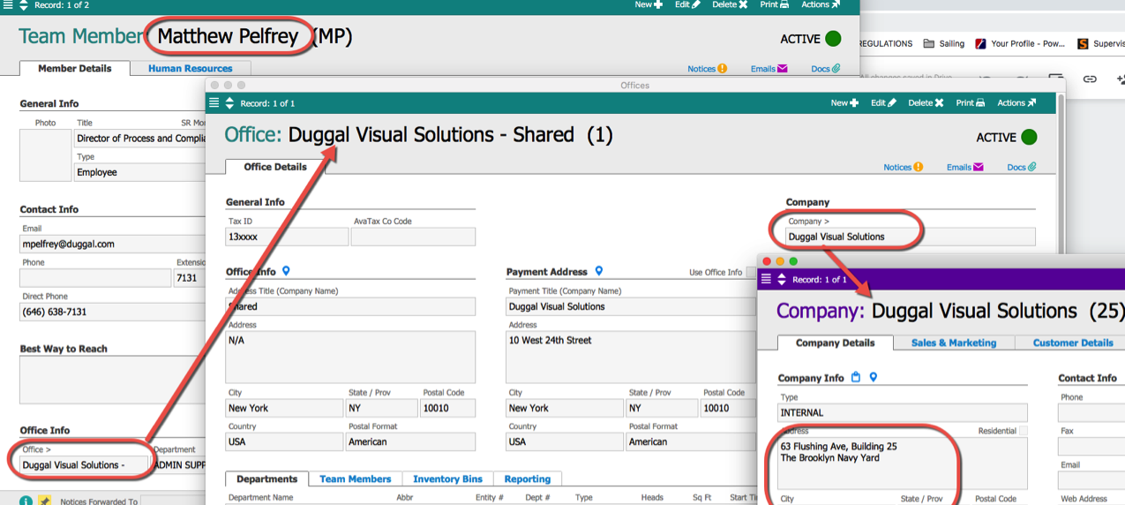Toggle the Residential checkbox in Company window
Image resolution: width=1125 pixels, height=505 pixels.
coord(1023,431)
